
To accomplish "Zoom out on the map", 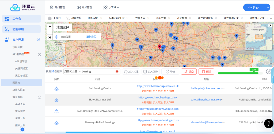I will [x=50, y=32].
